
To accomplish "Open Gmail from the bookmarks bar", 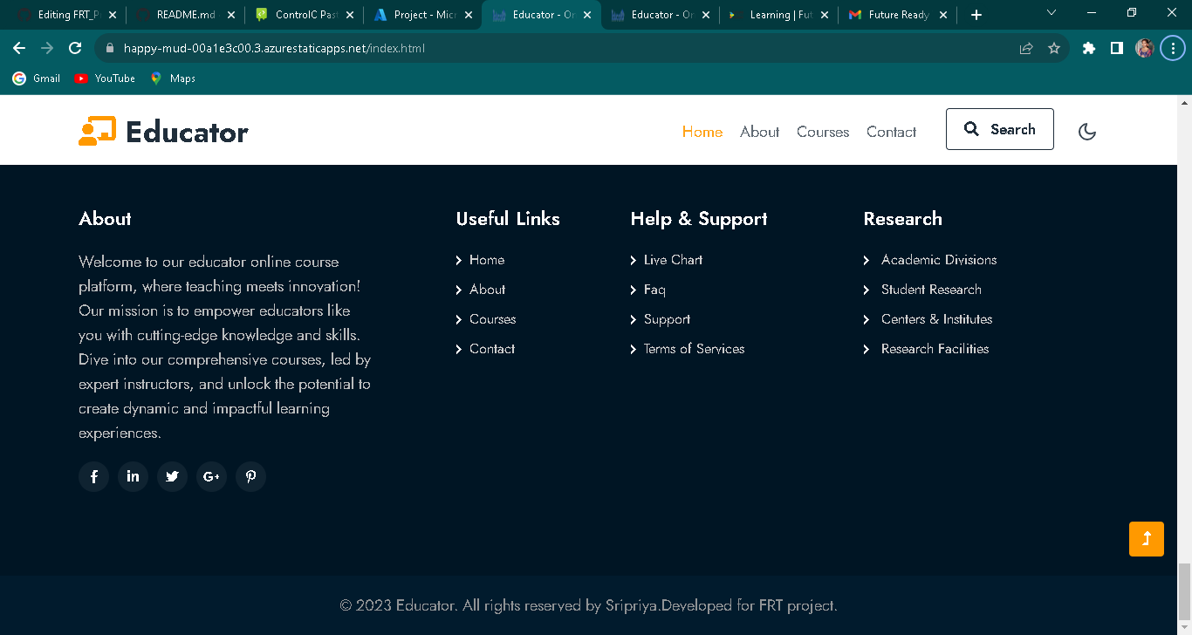I will coord(35,78).
